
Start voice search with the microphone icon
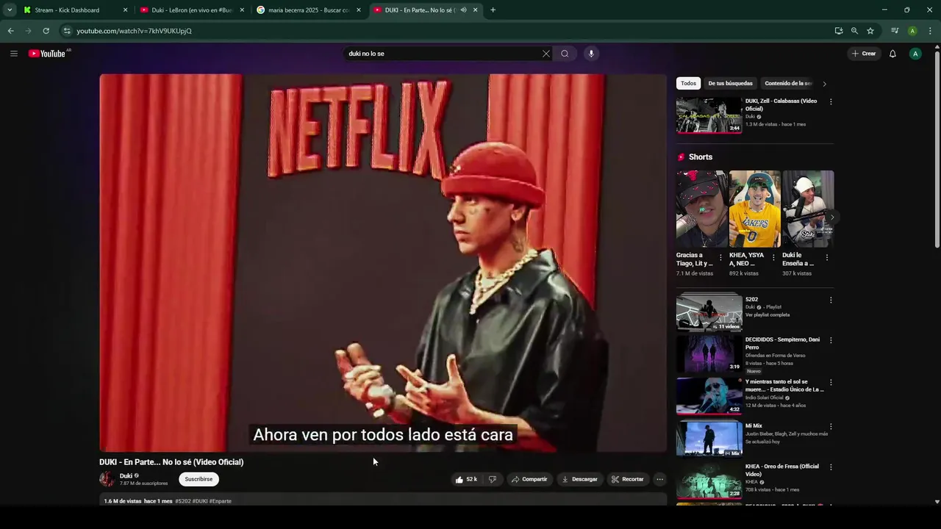pos(590,54)
